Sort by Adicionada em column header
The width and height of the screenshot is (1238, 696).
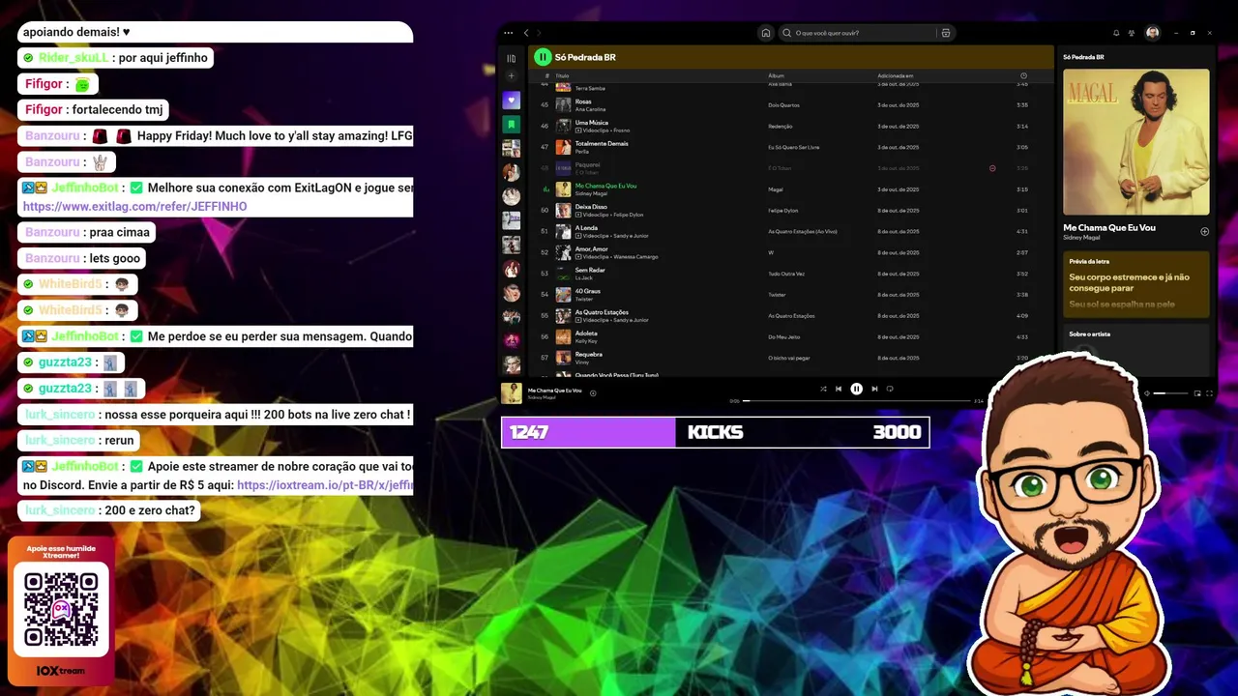click(896, 75)
